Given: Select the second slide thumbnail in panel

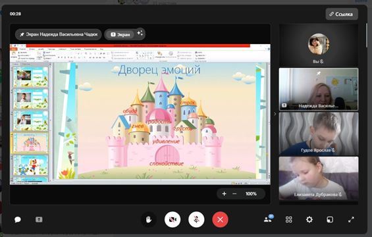Looking at the screenshot, I should click(x=30, y=99).
